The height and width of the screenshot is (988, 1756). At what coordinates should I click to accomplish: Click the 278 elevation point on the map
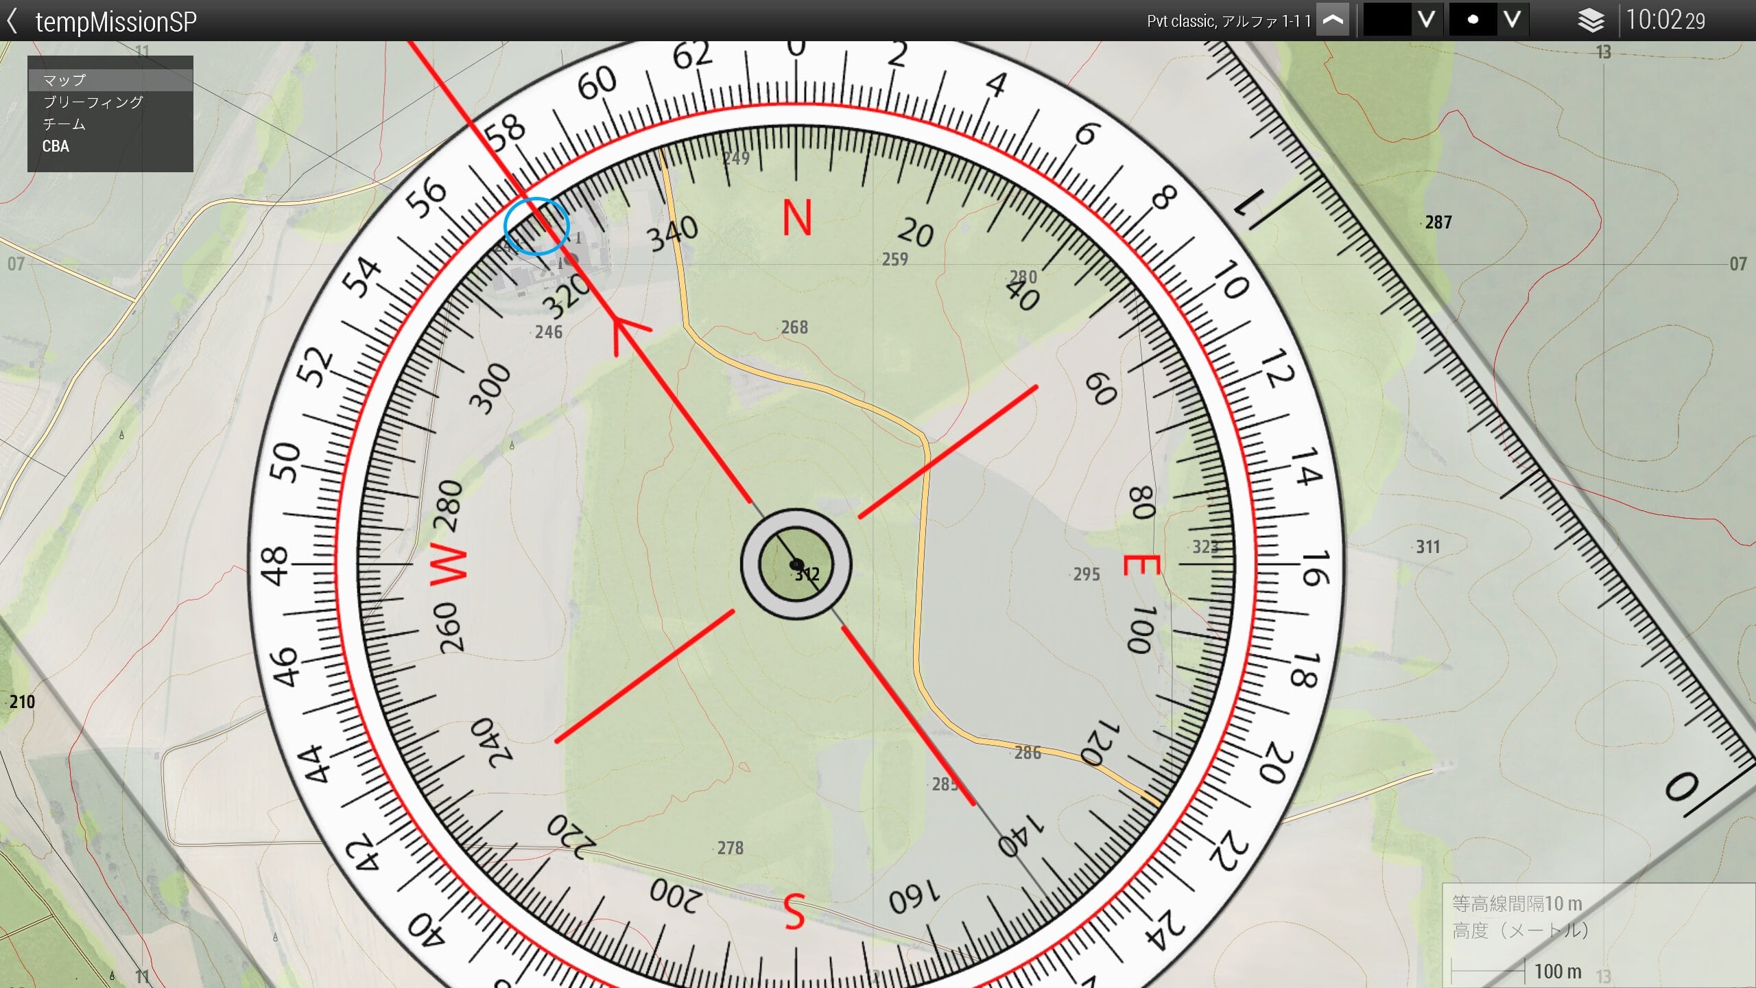[x=729, y=848]
